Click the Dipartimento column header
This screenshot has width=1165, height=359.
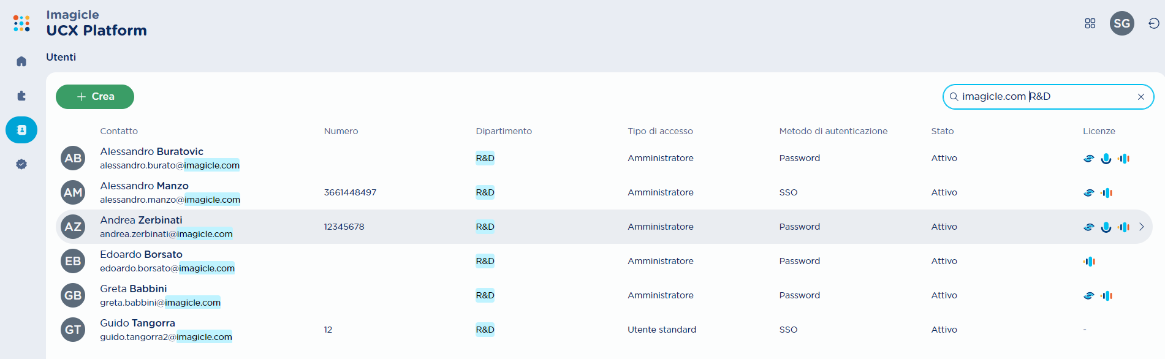(x=504, y=131)
